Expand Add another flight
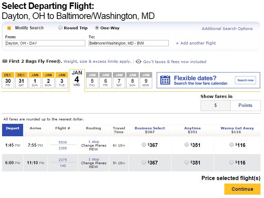The height and width of the screenshot is (198, 264). pyautogui.click(x=196, y=43)
